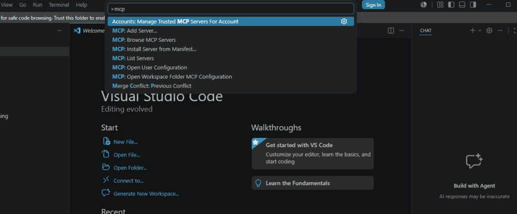Select MCP: Browse MCP Servers command

(230, 40)
